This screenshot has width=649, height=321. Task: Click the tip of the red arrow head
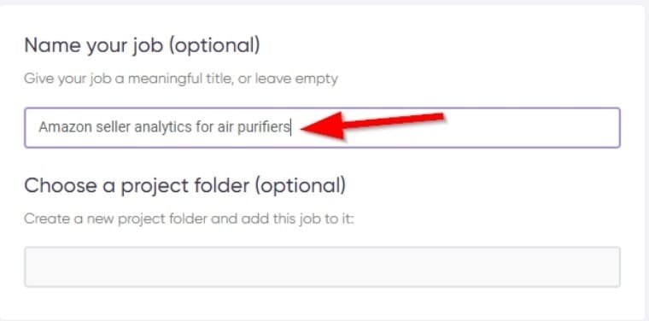(x=303, y=129)
